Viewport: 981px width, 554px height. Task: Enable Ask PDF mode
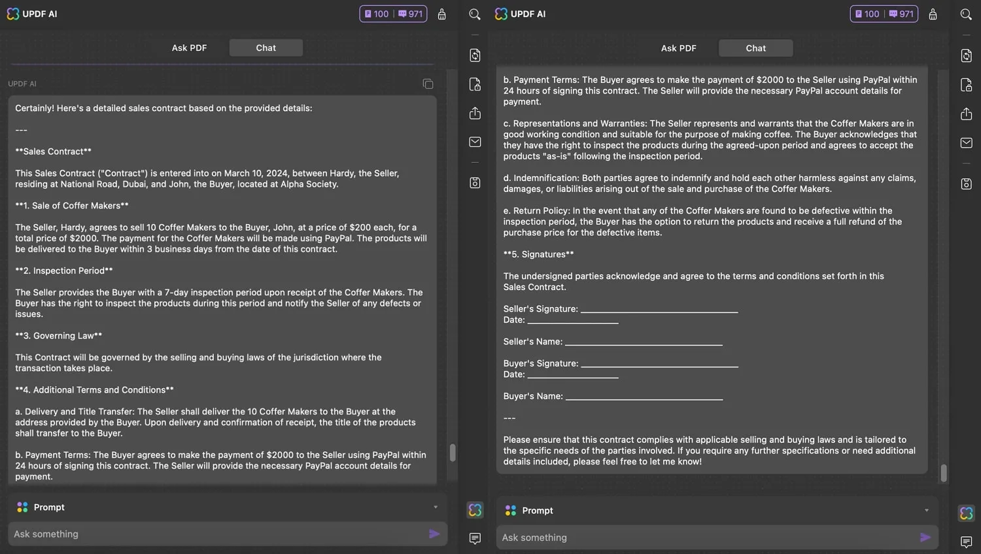189,47
